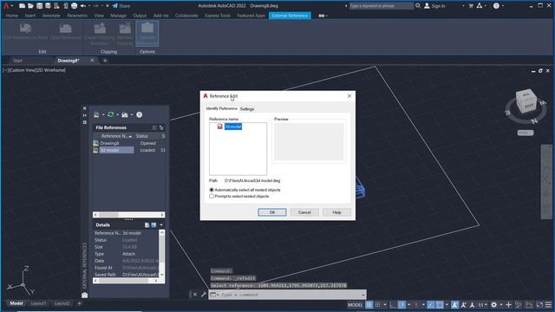This screenshot has height=312, width=555.
Task: Open the Annotate ribbon tab
Action: (x=51, y=16)
